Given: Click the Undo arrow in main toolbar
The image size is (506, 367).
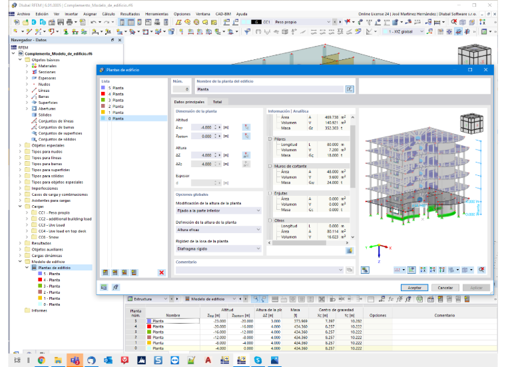Looking at the screenshot, I should coord(93,22).
